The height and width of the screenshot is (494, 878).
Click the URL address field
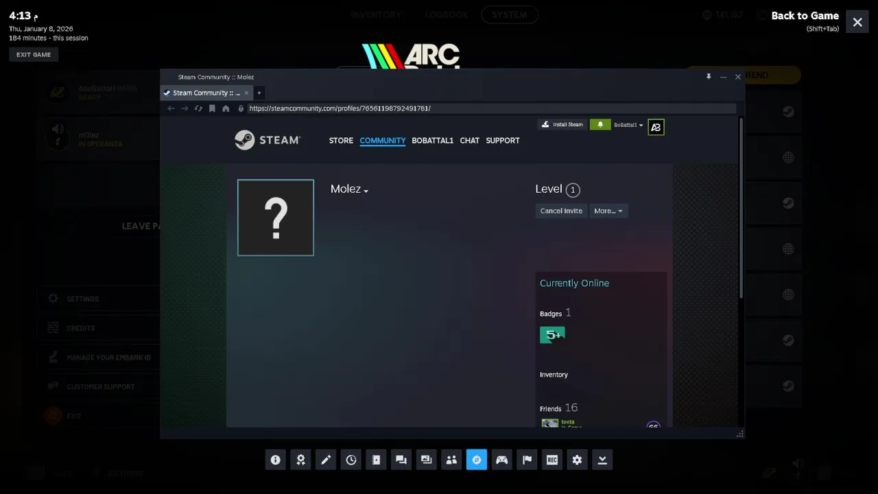pos(490,108)
